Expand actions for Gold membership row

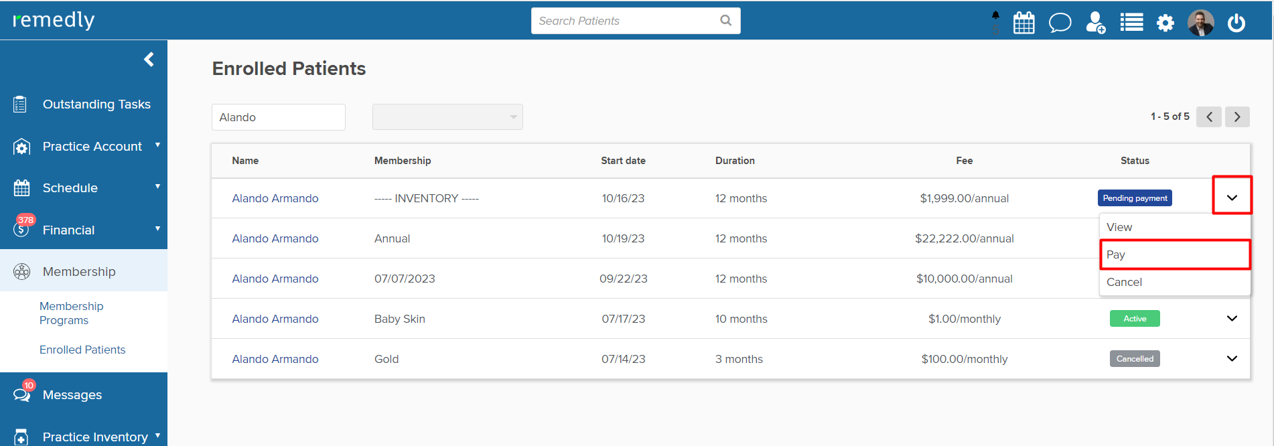click(x=1232, y=359)
